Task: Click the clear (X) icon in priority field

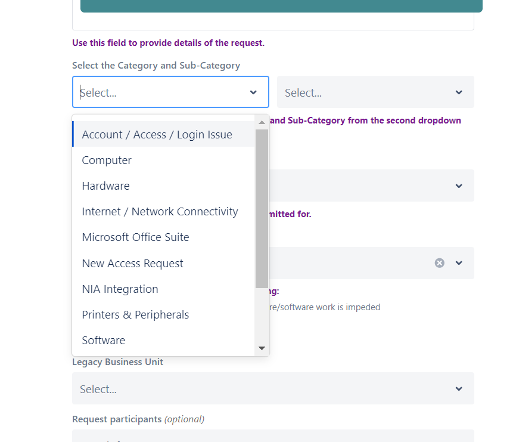Action: coord(439,263)
